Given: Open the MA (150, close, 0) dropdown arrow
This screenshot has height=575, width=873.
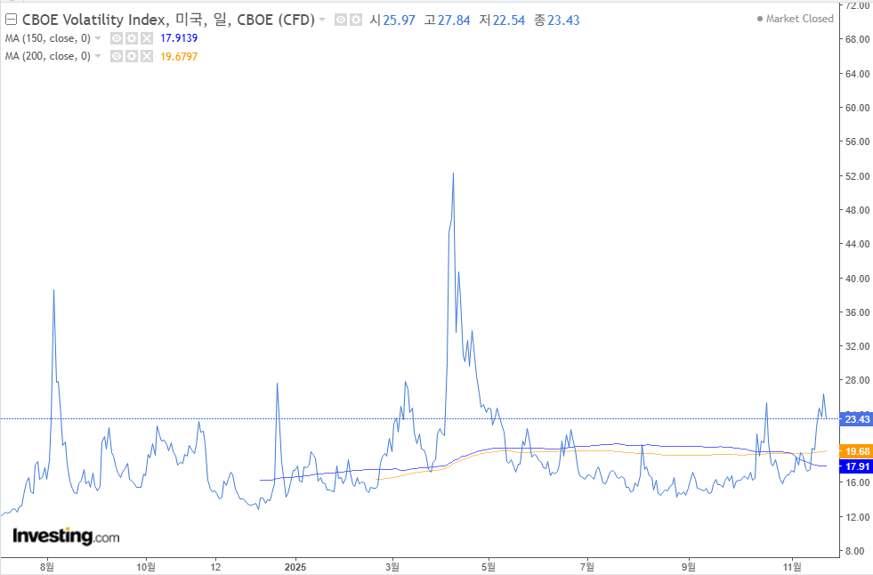Looking at the screenshot, I should click(x=98, y=38).
